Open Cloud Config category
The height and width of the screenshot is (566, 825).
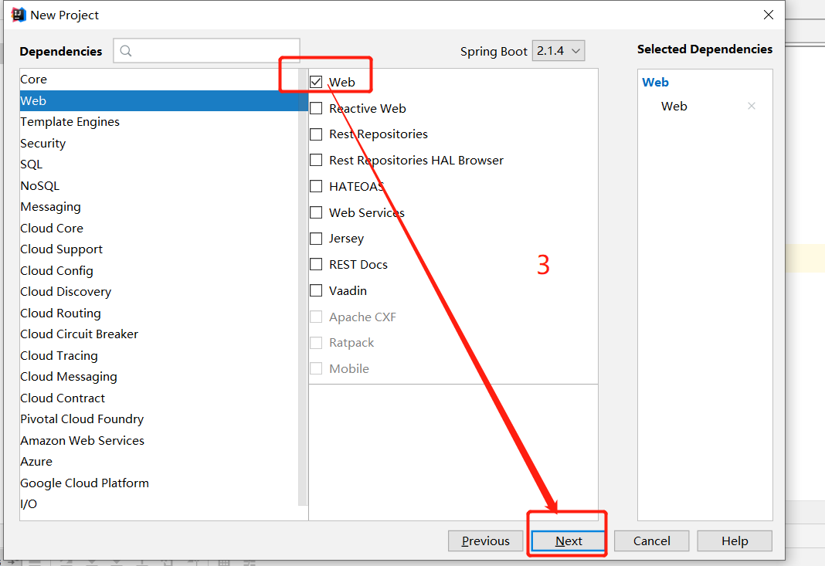[159, 271]
